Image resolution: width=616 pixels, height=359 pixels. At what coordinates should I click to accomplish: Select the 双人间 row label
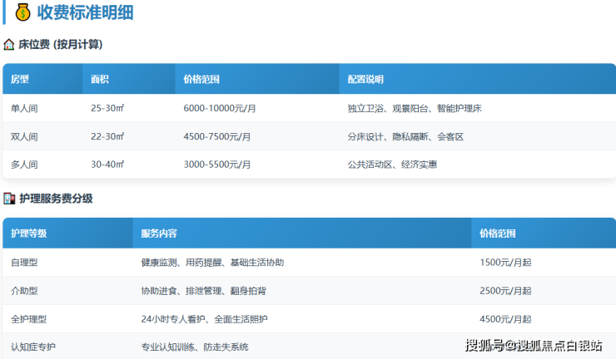point(24,136)
